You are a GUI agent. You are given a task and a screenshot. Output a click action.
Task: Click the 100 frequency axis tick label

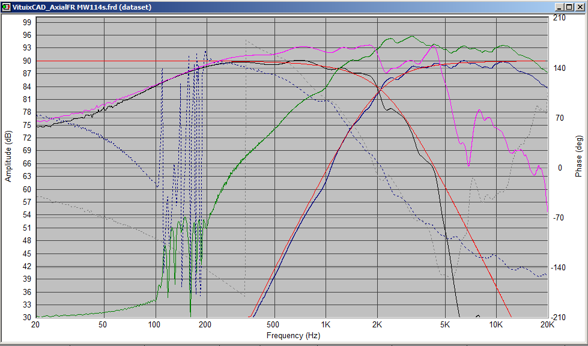tap(155, 324)
